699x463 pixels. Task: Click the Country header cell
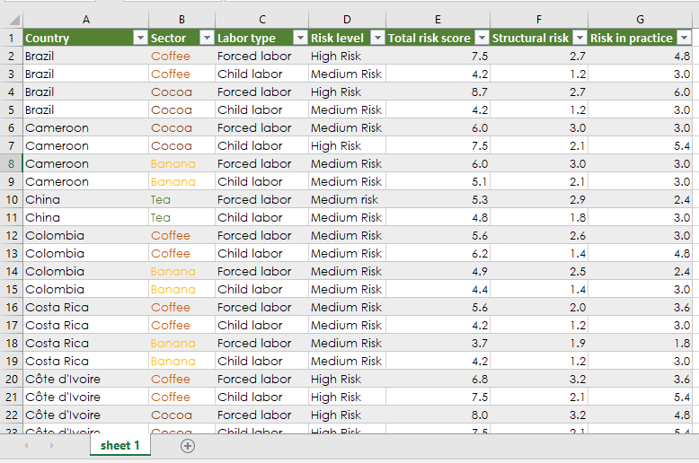click(x=76, y=38)
